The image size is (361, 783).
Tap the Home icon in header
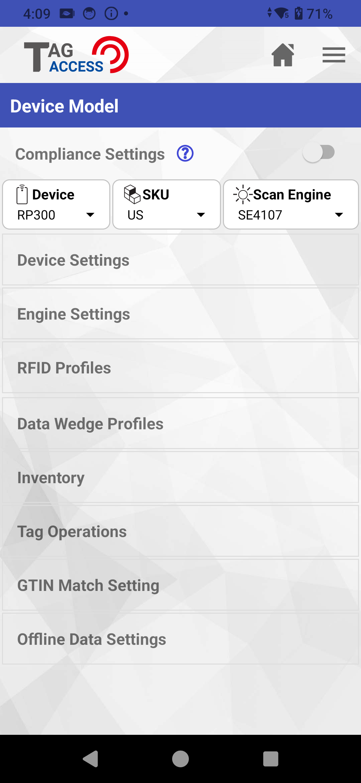coord(283,55)
